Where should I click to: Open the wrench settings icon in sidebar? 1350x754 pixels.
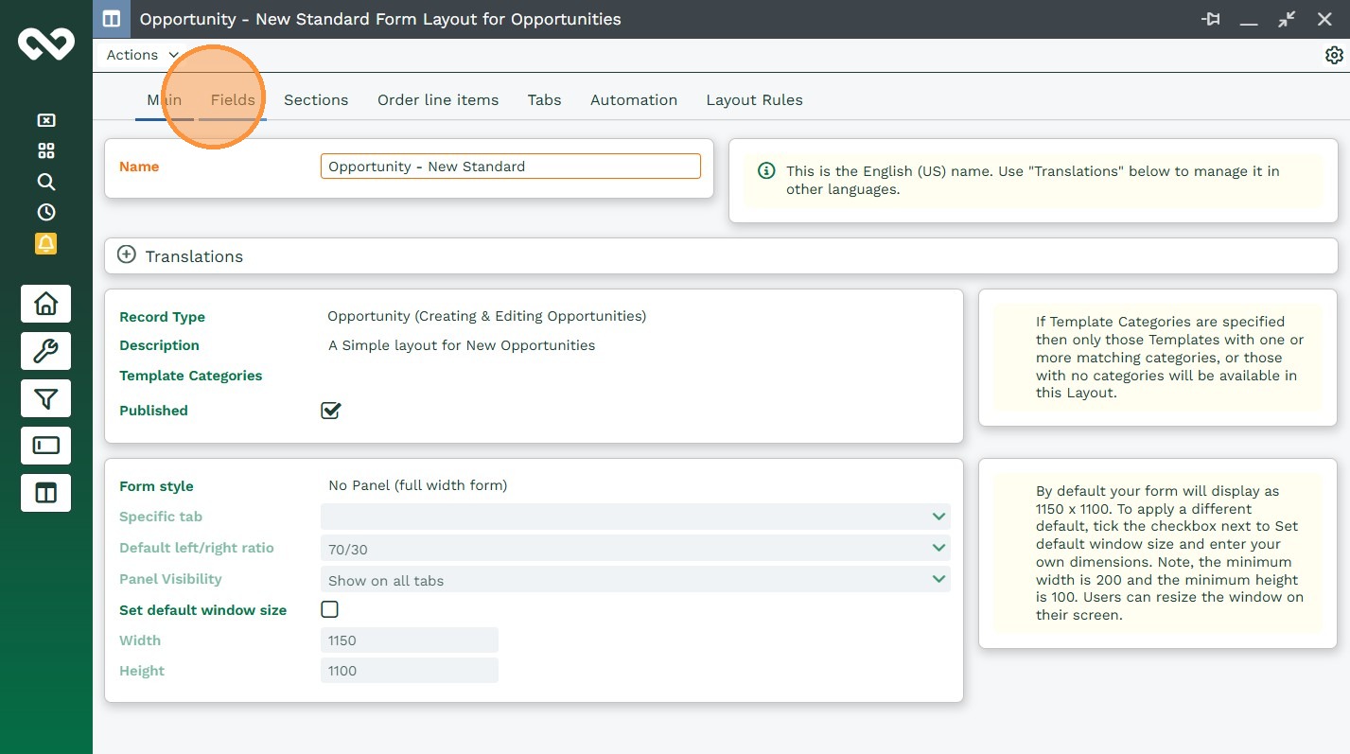45,352
